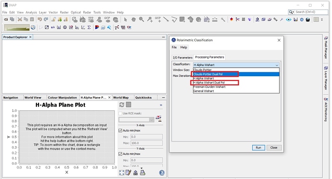
Task: Switch to the I/O Parameters tab
Action: [182, 57]
